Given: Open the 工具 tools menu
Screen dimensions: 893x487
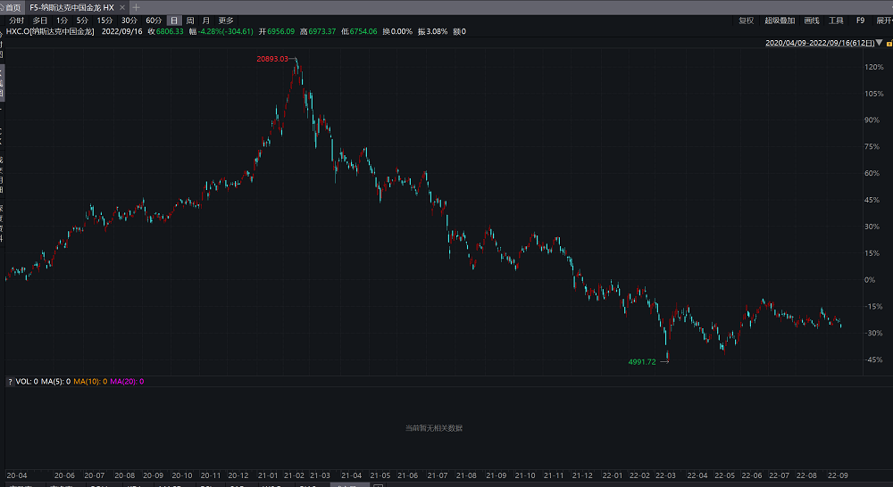Looking at the screenshot, I should tap(836, 21).
